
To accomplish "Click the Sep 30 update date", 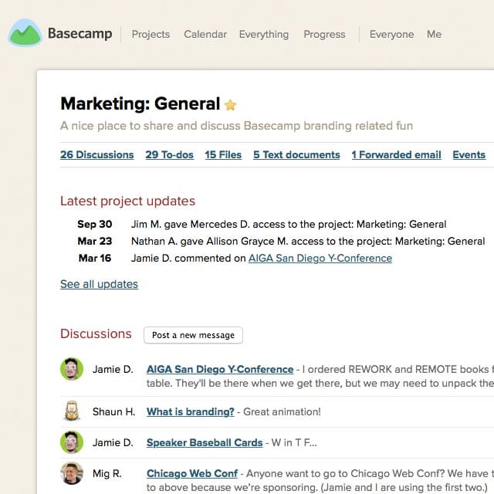I will click(x=95, y=224).
